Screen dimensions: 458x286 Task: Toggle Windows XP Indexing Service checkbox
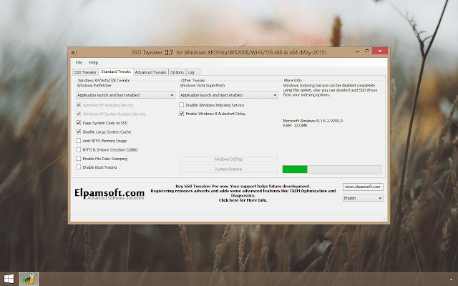tap(78, 105)
